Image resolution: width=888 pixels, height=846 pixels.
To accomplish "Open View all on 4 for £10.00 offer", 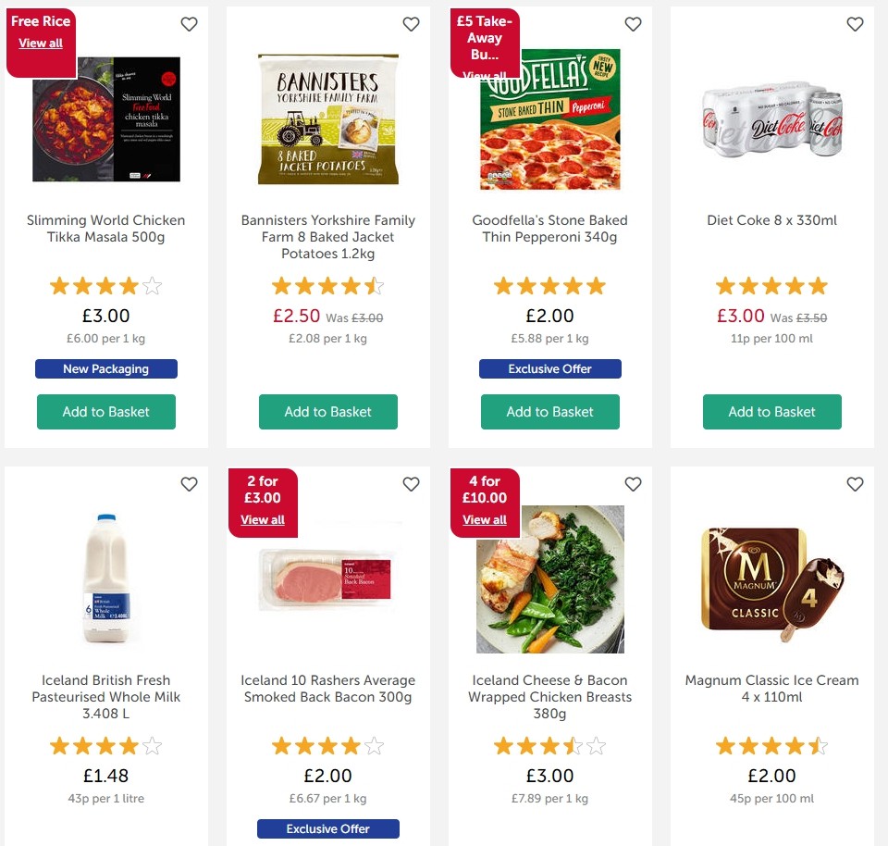I will pos(485,520).
